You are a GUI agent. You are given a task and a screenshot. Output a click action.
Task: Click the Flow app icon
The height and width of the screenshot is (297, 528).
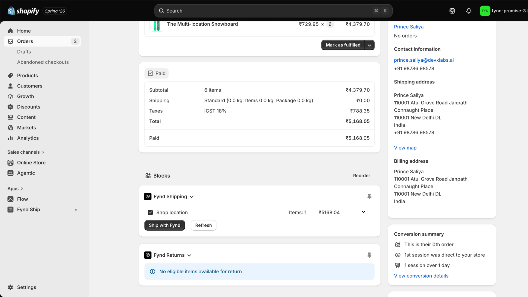(11, 199)
